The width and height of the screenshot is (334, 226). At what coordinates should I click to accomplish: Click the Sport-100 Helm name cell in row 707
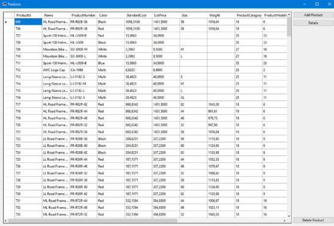point(56,35)
